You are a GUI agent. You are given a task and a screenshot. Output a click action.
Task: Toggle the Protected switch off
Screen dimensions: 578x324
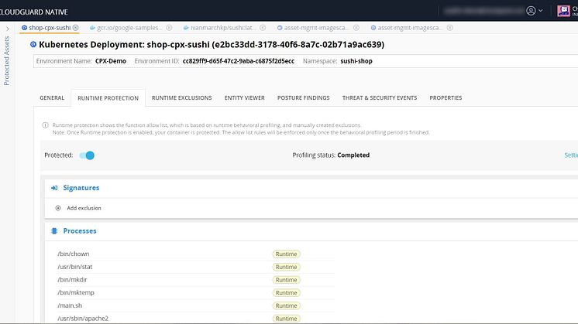pyautogui.click(x=87, y=155)
